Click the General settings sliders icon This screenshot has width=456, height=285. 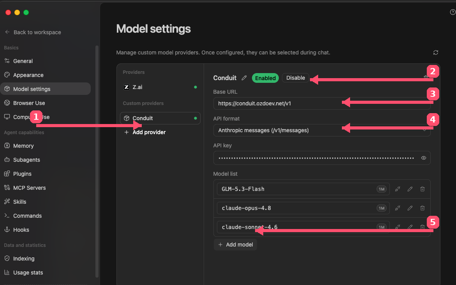click(7, 61)
